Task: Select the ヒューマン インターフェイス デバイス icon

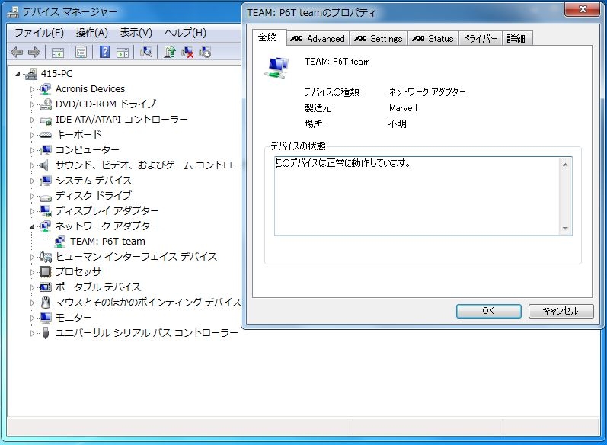Action: tap(45, 257)
